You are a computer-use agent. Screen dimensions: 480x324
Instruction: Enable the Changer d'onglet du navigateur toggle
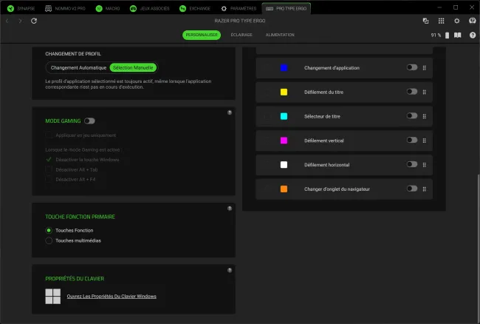pos(412,188)
